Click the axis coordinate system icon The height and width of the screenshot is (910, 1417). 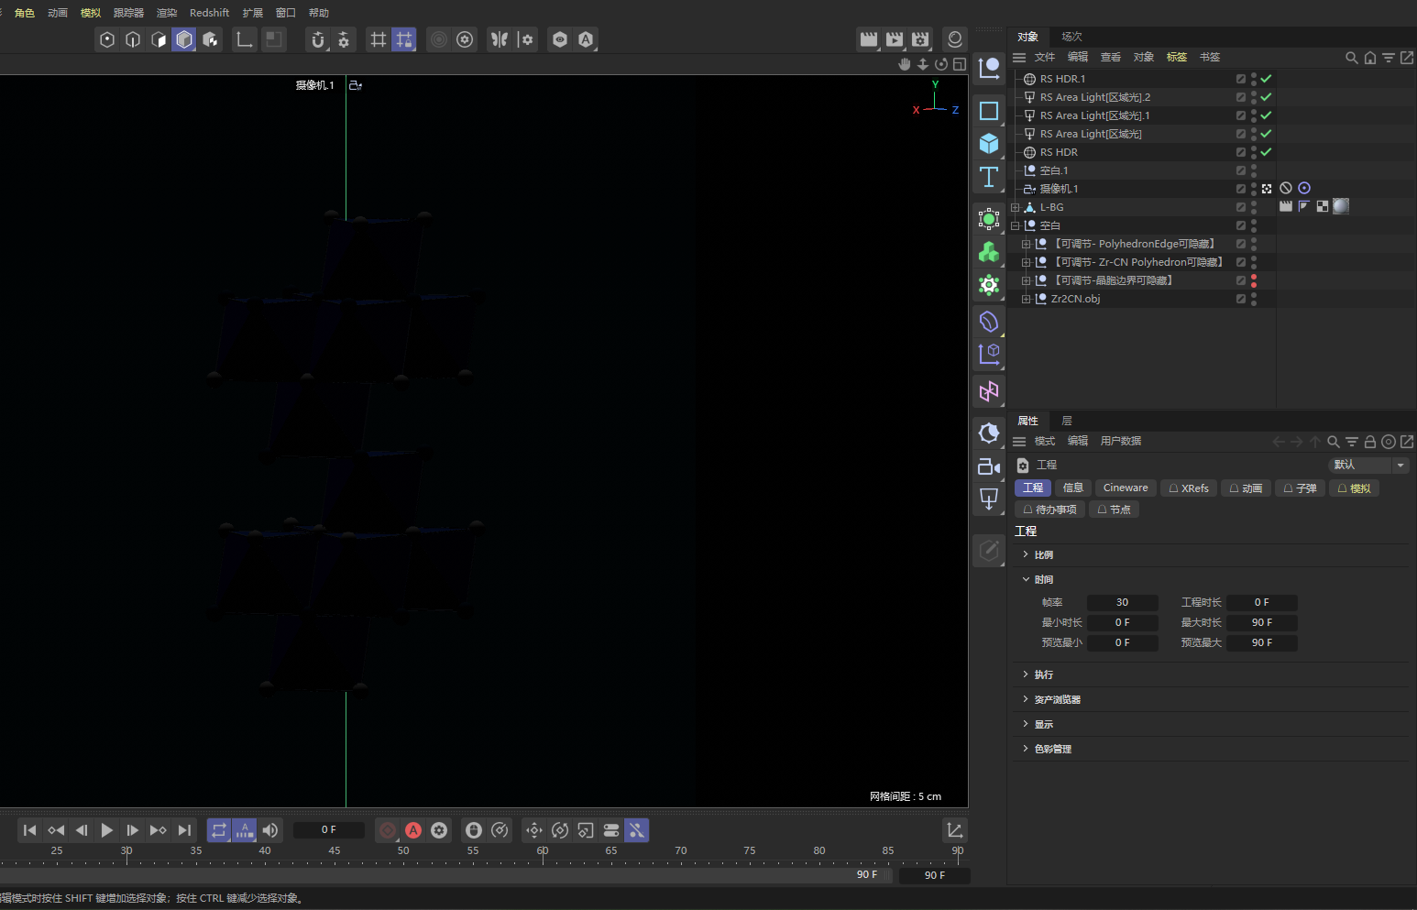point(245,39)
